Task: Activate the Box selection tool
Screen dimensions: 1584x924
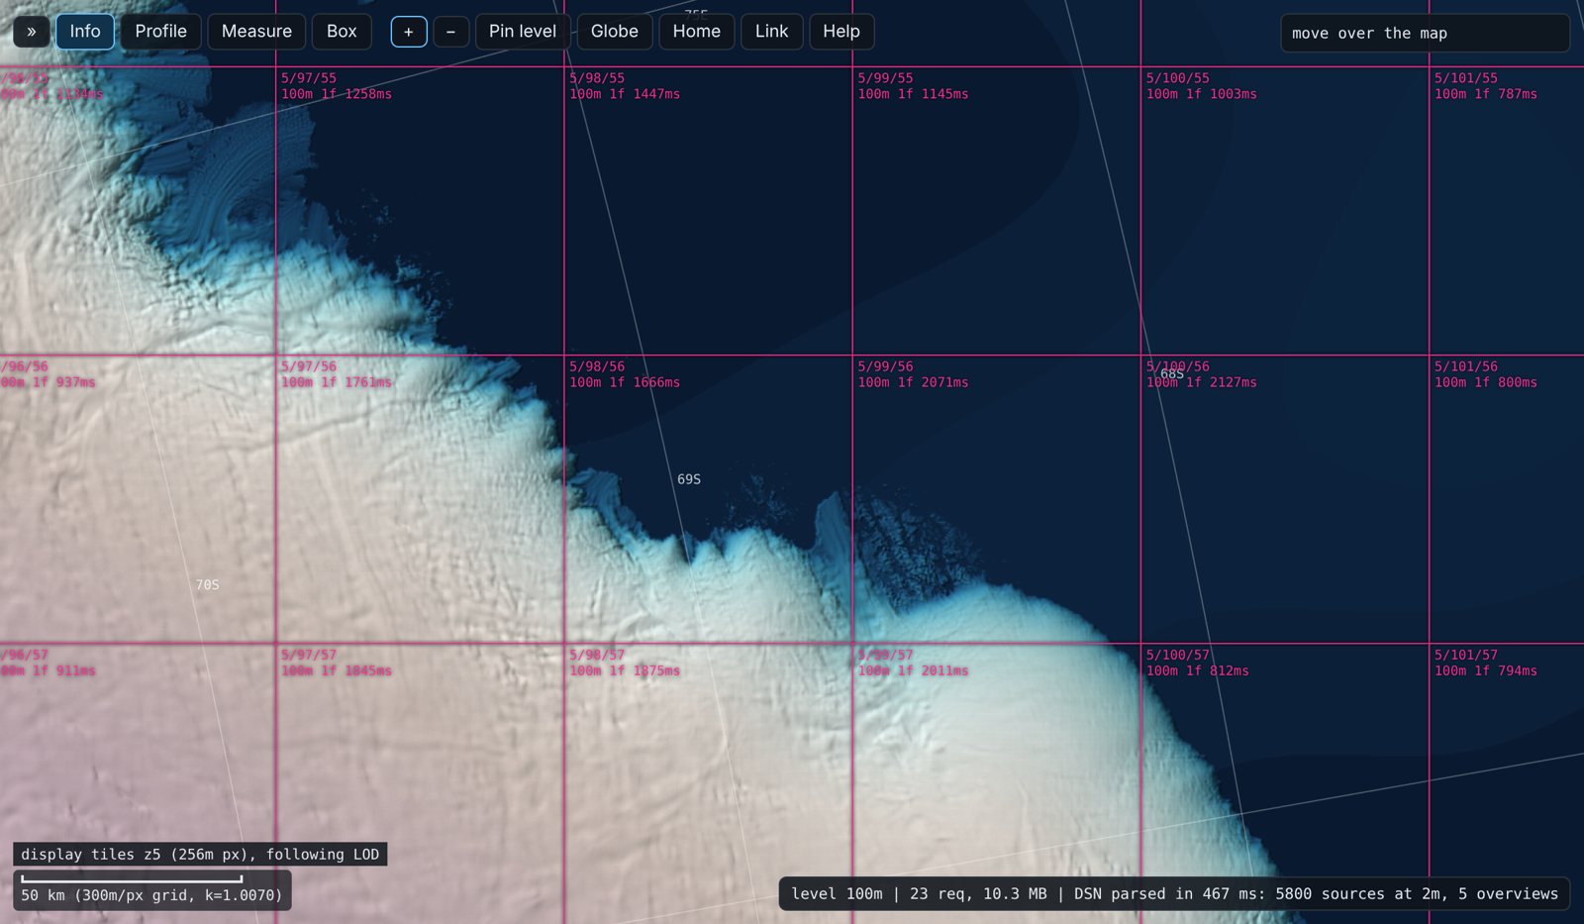Action: 342,32
